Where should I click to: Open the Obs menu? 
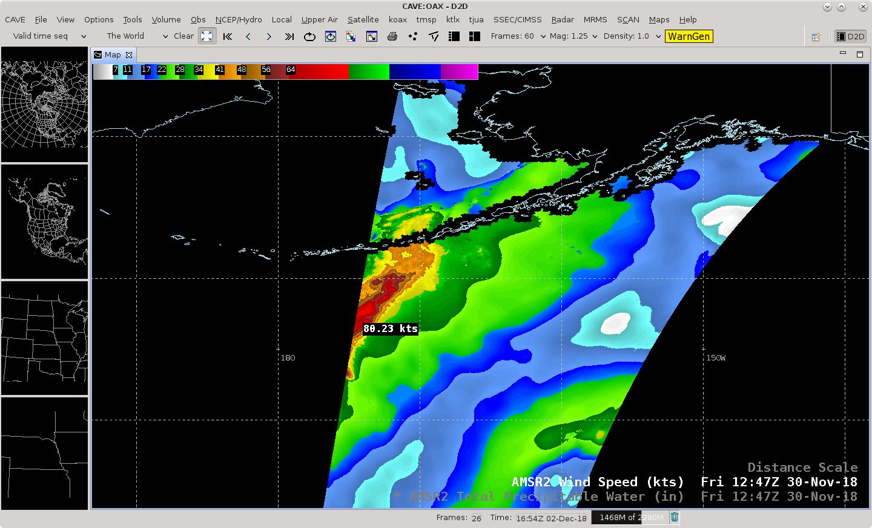198,19
